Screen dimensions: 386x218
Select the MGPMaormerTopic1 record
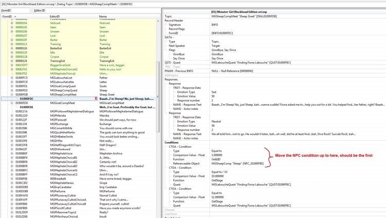coord(63,212)
